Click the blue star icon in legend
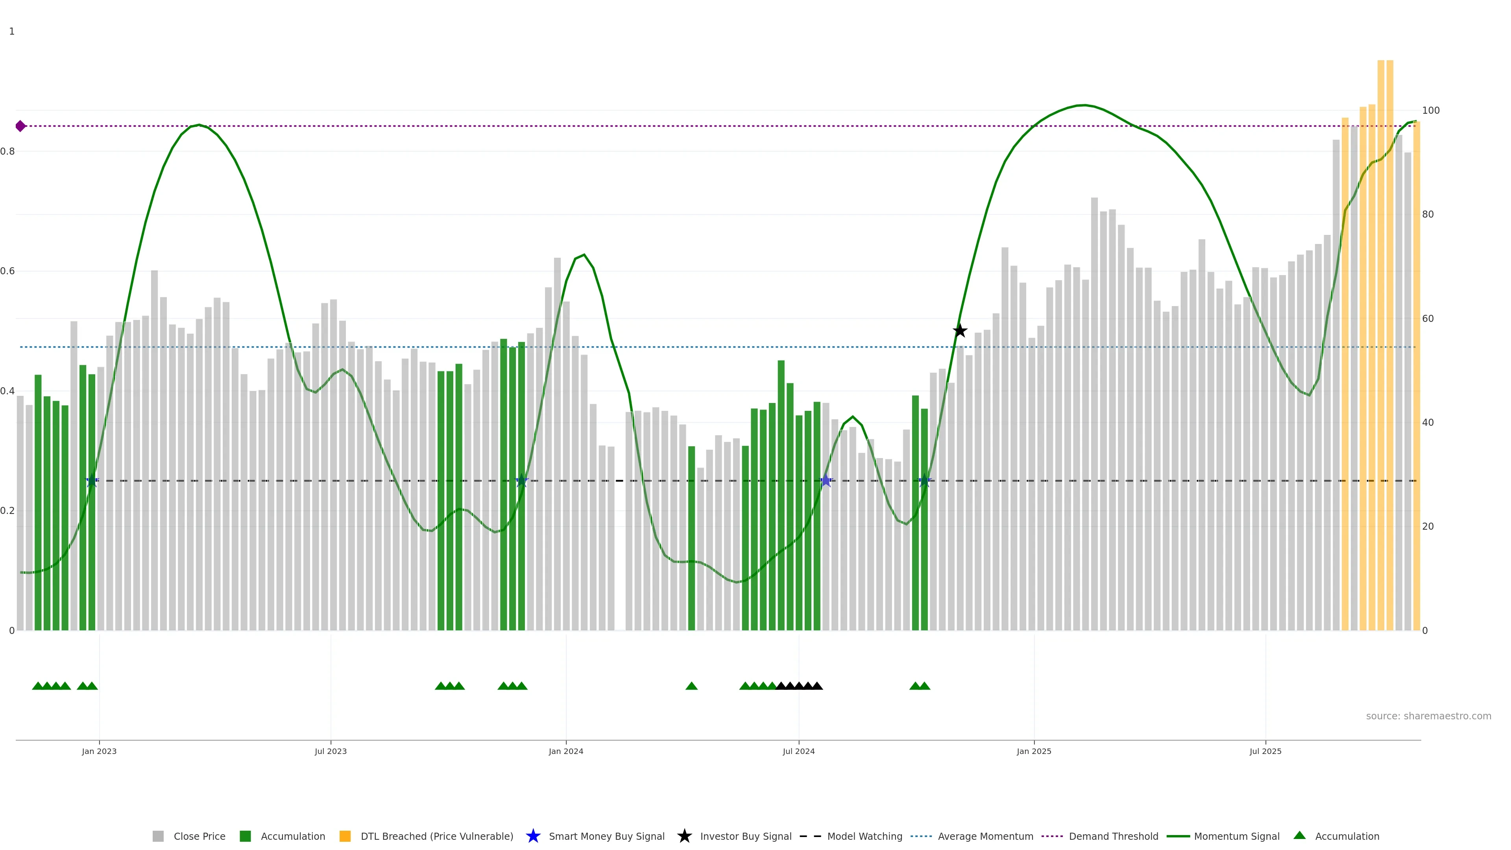This screenshot has width=1511, height=850. click(533, 836)
